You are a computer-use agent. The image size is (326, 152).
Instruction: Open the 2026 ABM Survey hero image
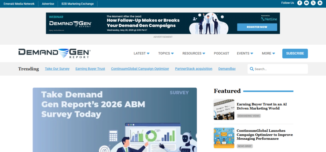pyautogui.click(x=115, y=120)
